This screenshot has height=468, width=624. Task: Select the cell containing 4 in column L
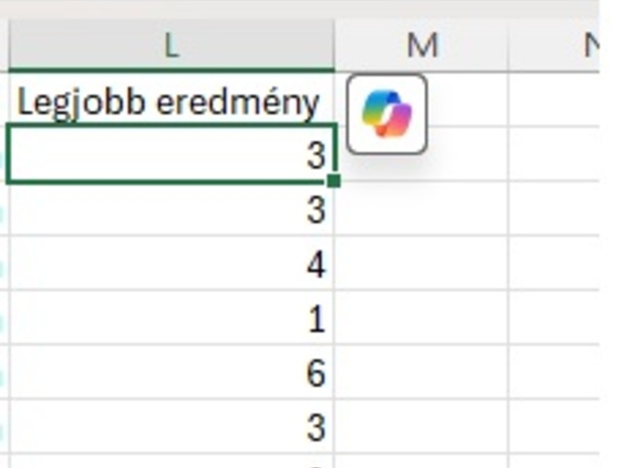172,263
